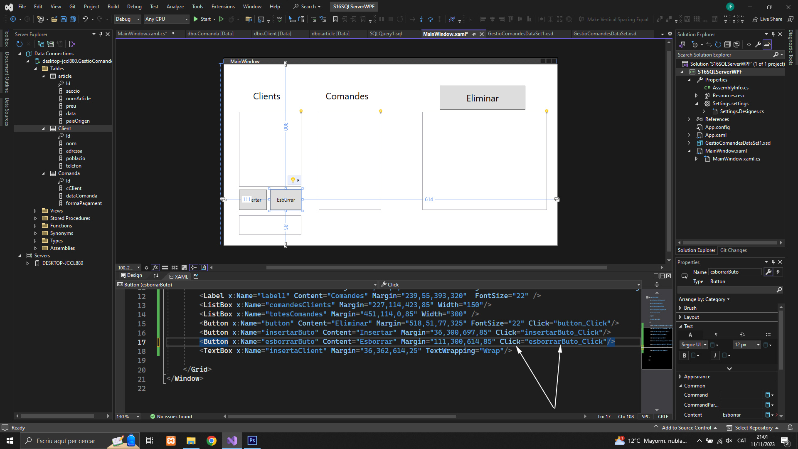
Task: Pop out XAML pane to a new window
Action: point(196,276)
